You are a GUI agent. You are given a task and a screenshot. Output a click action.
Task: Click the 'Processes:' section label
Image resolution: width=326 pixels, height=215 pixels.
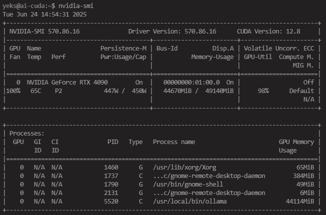coord(27,133)
